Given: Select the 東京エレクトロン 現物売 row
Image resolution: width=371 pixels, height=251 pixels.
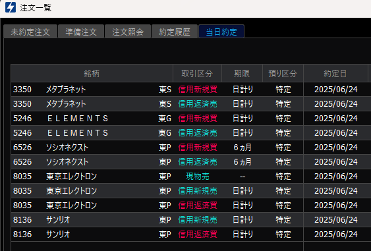Looking at the screenshot, I should pos(191,177).
